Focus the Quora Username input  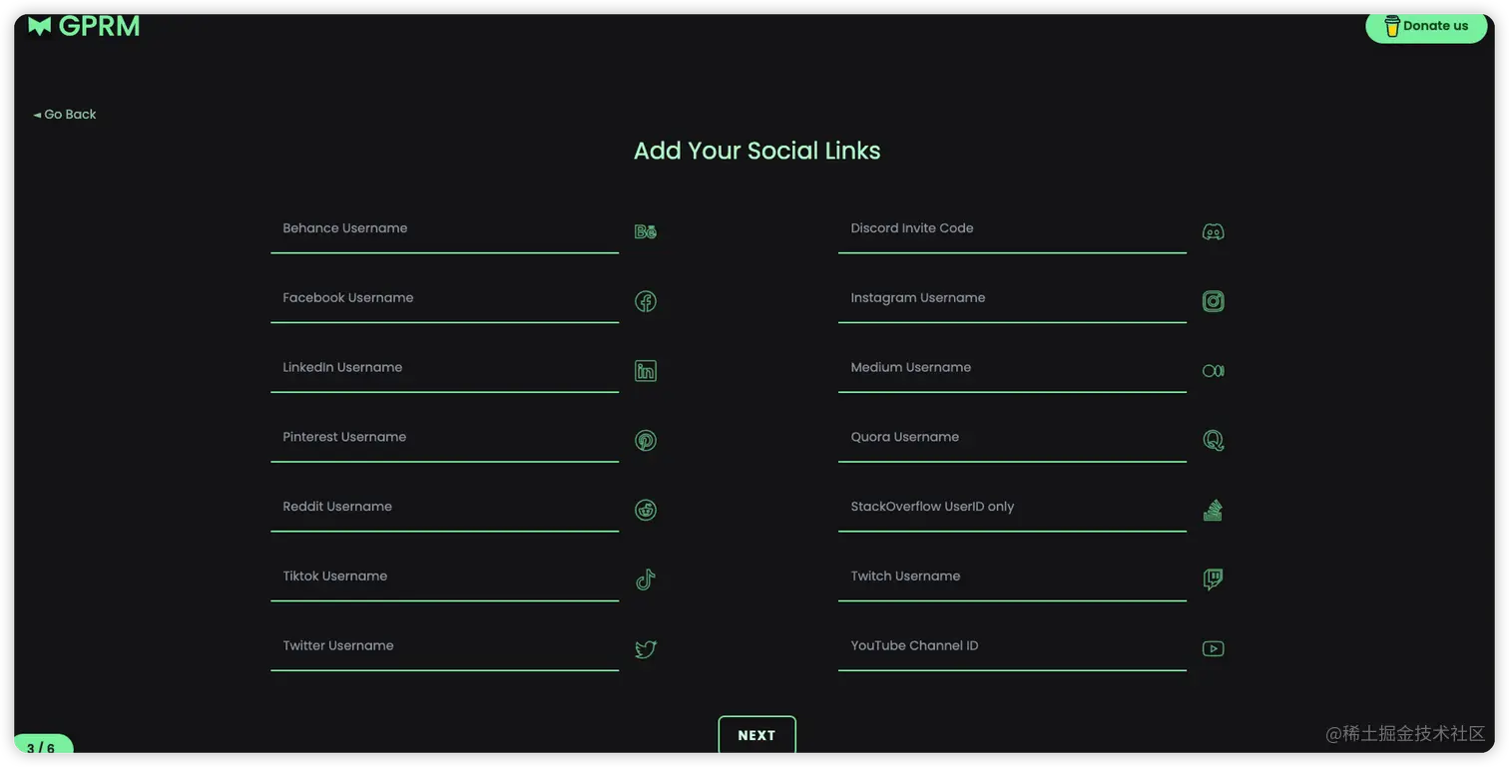tap(1012, 438)
